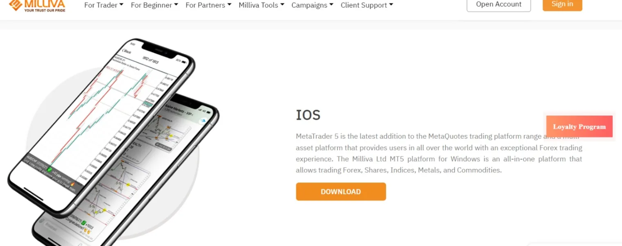Image resolution: width=622 pixels, height=246 pixels.
Task: Click the Open Account button
Action: point(499,5)
